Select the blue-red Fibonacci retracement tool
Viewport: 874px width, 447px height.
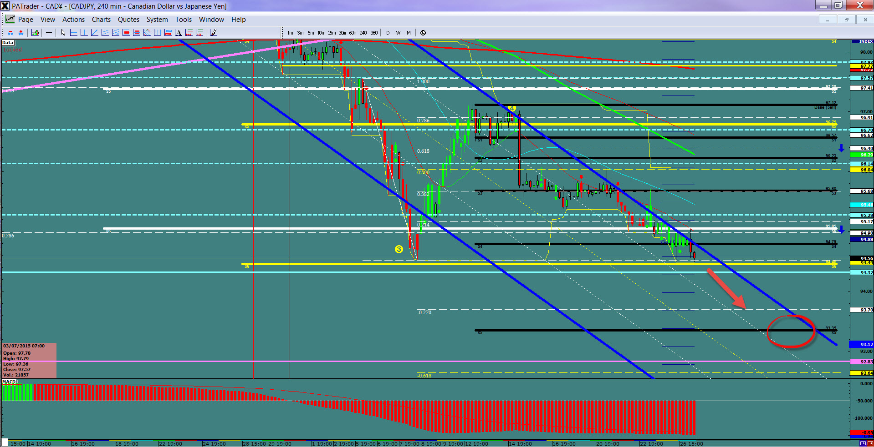(x=126, y=32)
